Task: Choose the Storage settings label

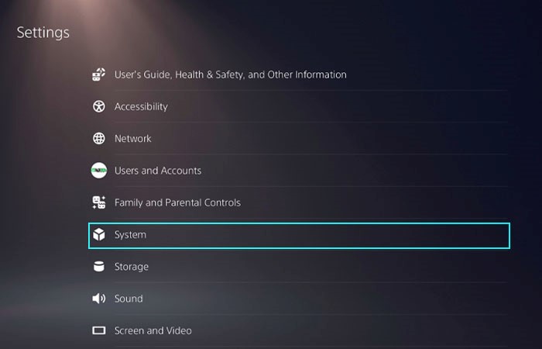Action: (x=132, y=267)
